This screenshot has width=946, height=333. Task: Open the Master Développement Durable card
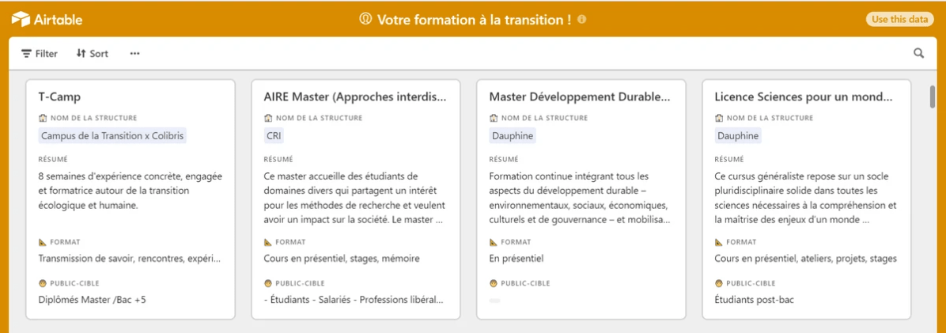(579, 97)
